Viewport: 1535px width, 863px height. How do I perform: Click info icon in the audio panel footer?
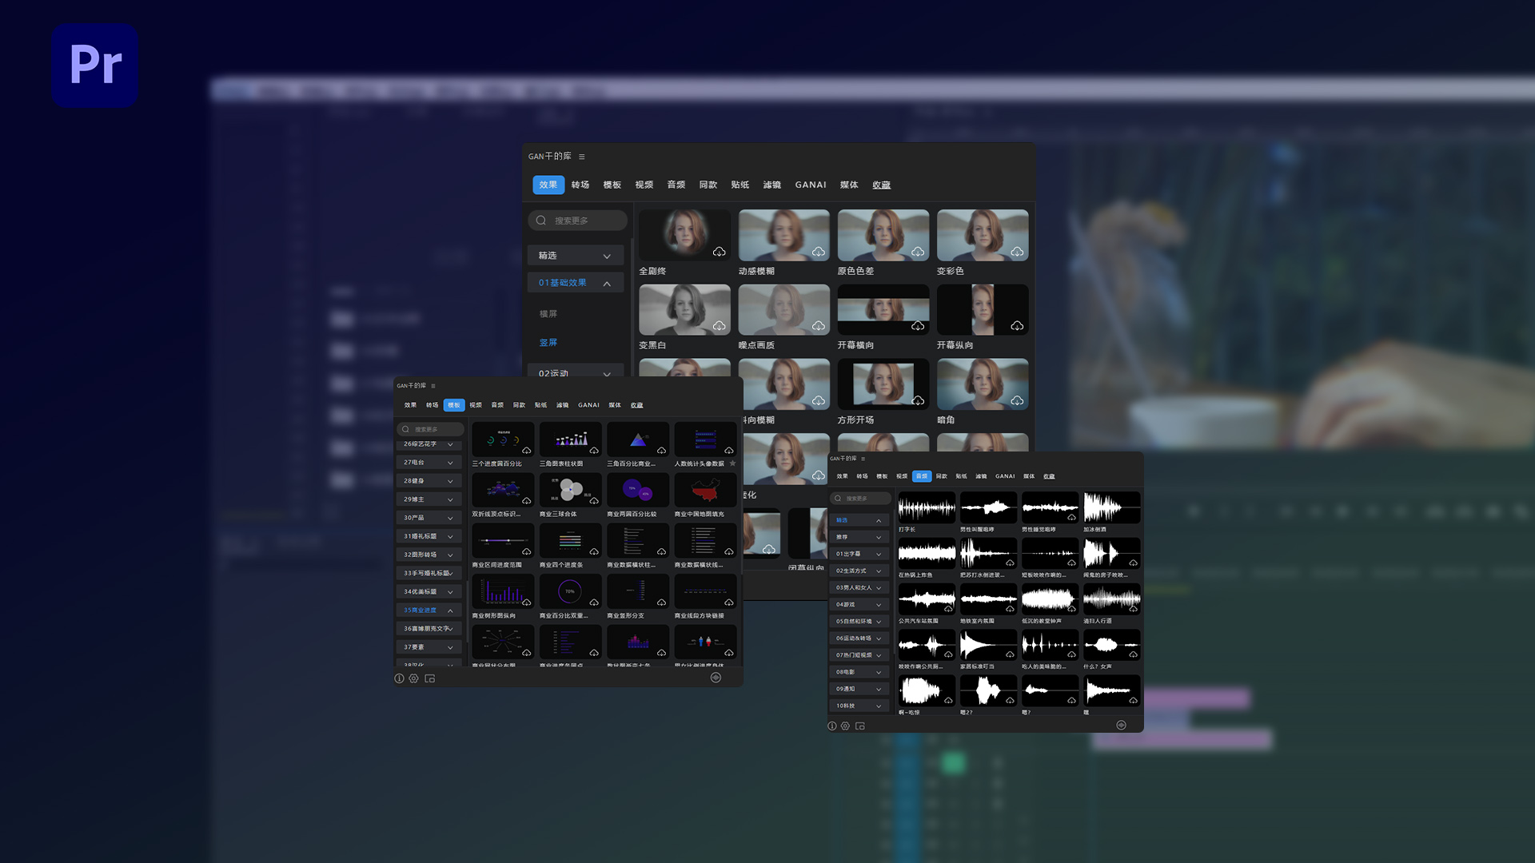coord(831,726)
